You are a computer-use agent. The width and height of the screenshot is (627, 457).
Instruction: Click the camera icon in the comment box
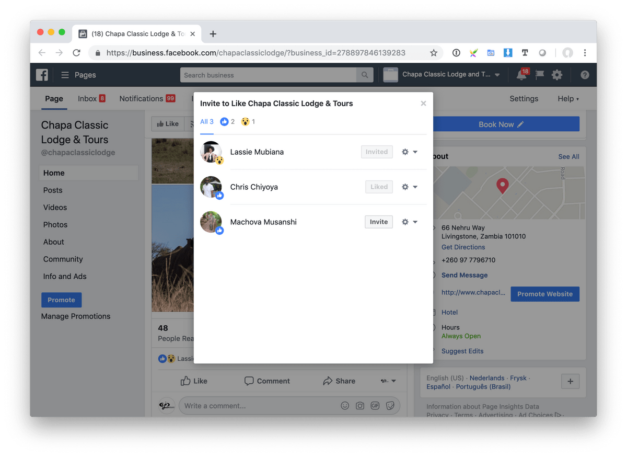click(360, 406)
